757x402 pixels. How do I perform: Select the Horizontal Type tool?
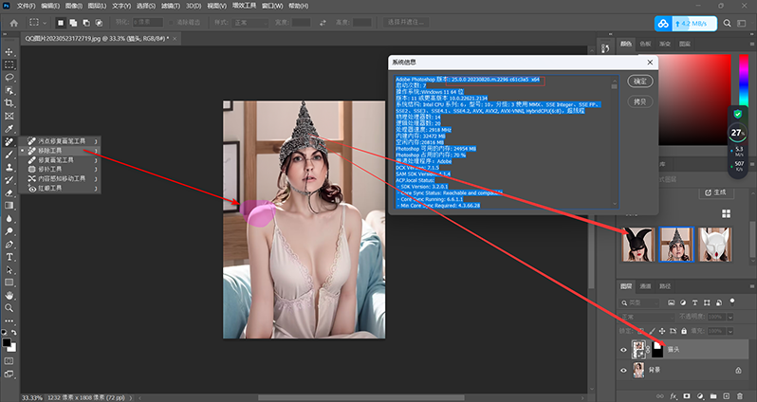click(x=9, y=257)
